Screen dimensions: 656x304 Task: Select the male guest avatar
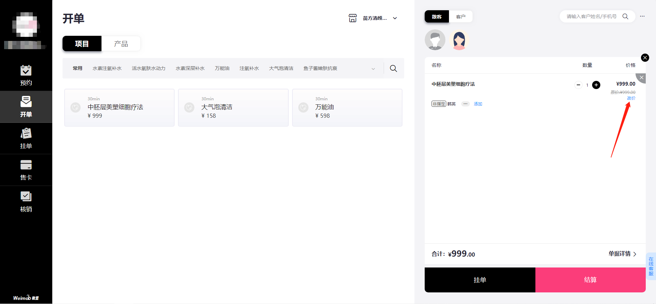click(435, 40)
